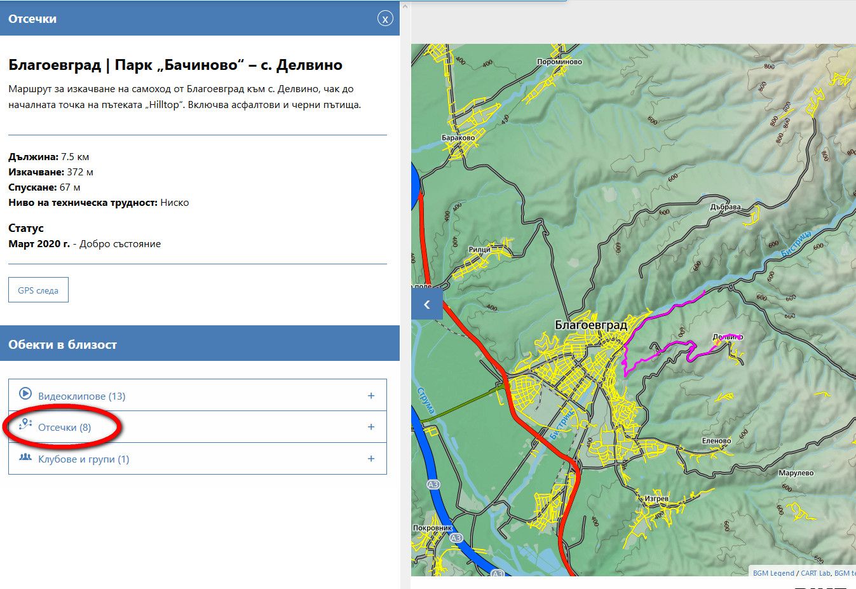This screenshot has height=589, width=856.
Task: Click the Делвино village on the map
Action: point(727,337)
